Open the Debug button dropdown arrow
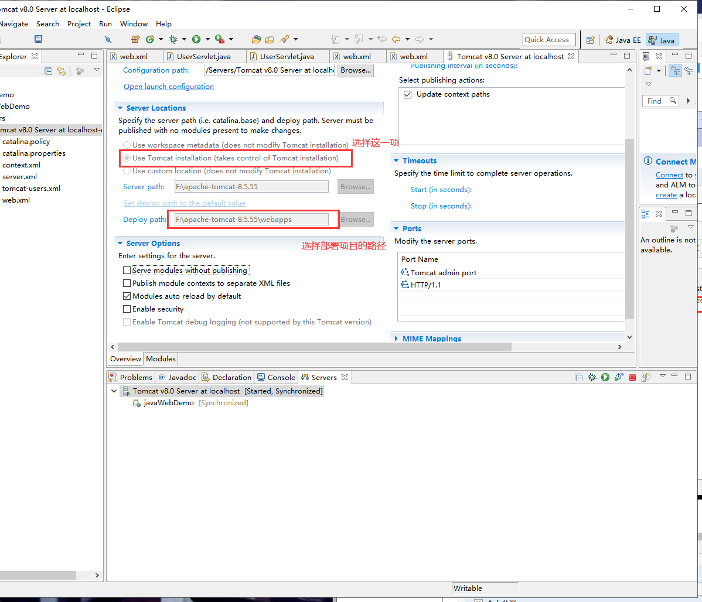Viewport: 702px width, 602px height. [184, 39]
